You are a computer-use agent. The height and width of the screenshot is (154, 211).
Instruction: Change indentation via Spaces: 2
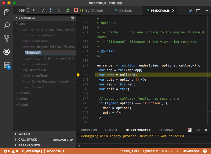click(x=150, y=151)
